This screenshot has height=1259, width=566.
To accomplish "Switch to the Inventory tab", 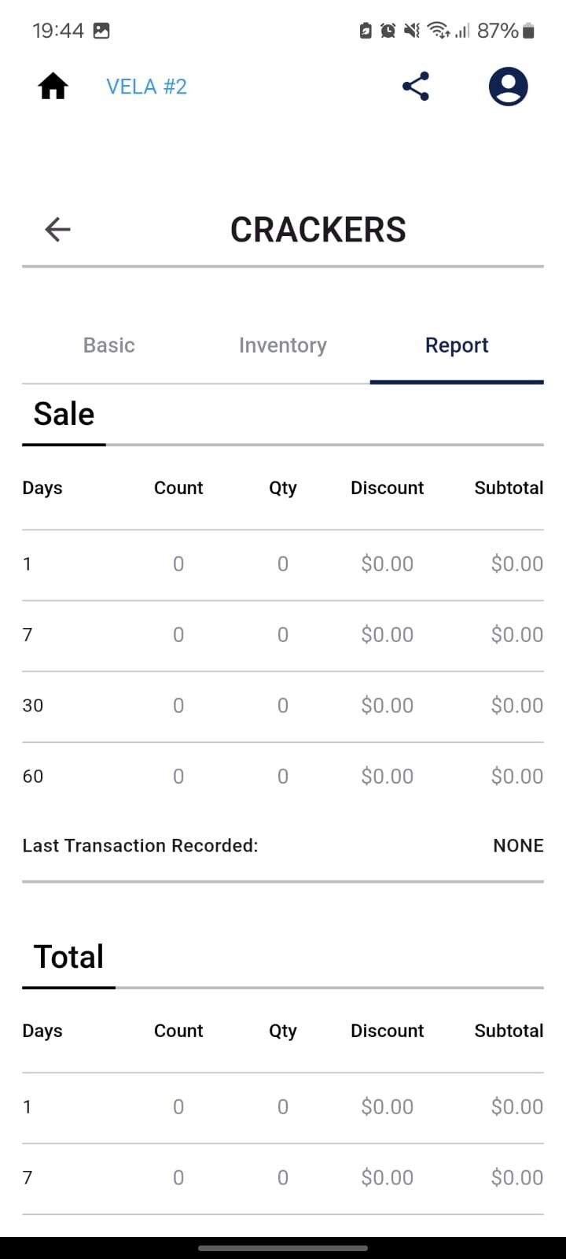I will coord(283,345).
